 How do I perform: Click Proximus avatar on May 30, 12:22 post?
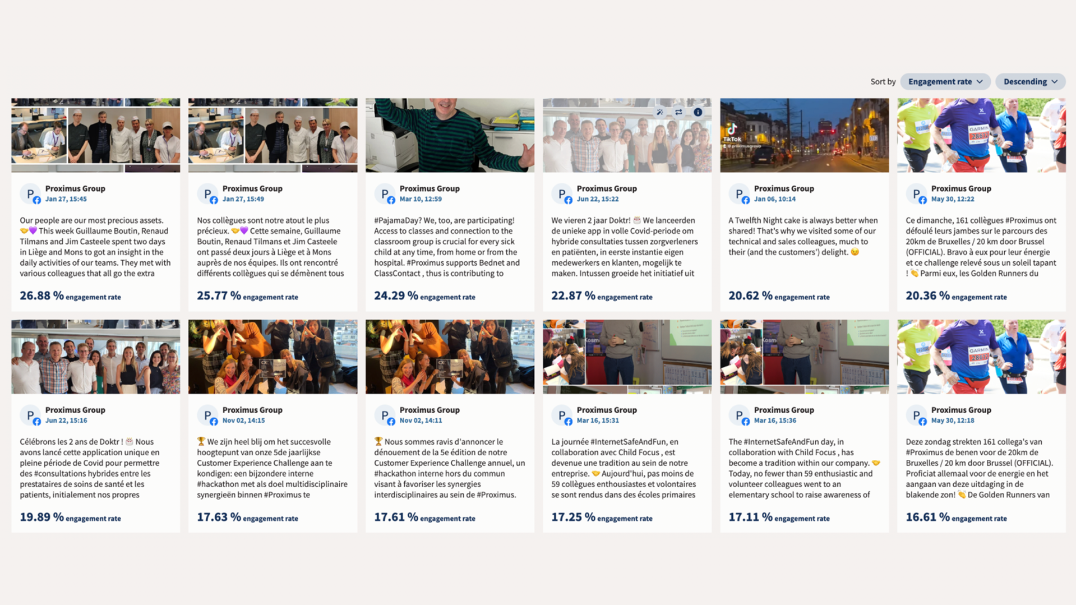(x=916, y=193)
